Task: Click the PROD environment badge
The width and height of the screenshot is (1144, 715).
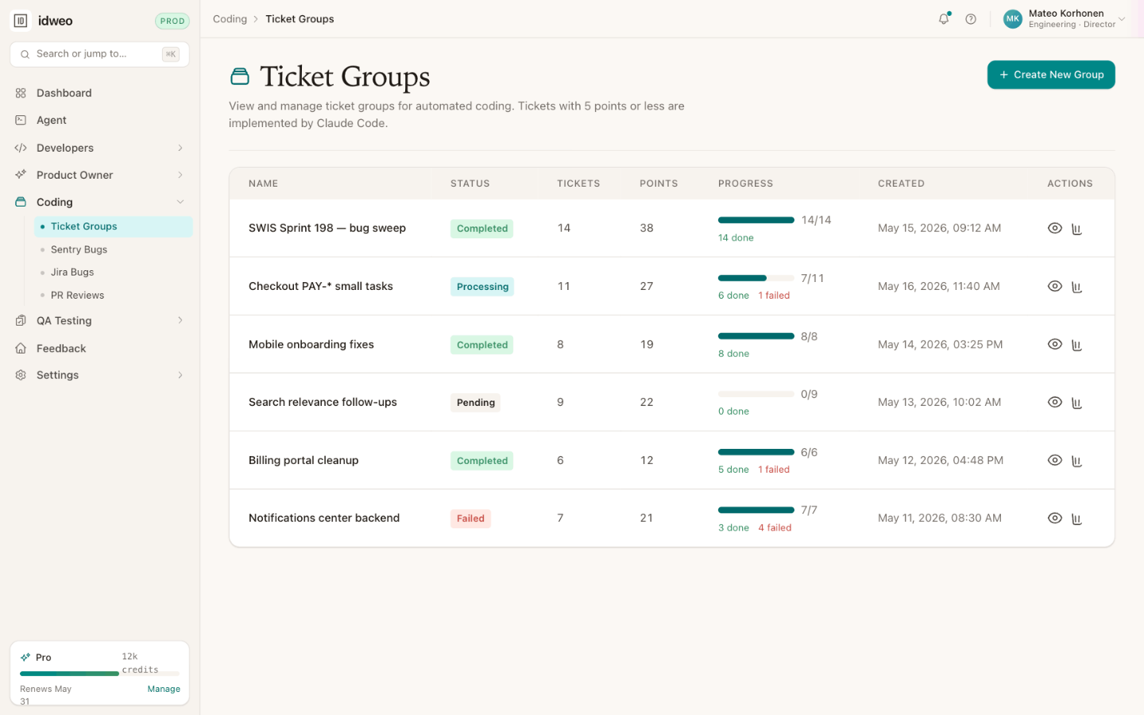Action: [x=172, y=21]
